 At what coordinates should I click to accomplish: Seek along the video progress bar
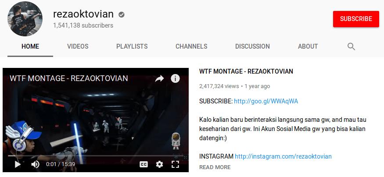coord(96,156)
